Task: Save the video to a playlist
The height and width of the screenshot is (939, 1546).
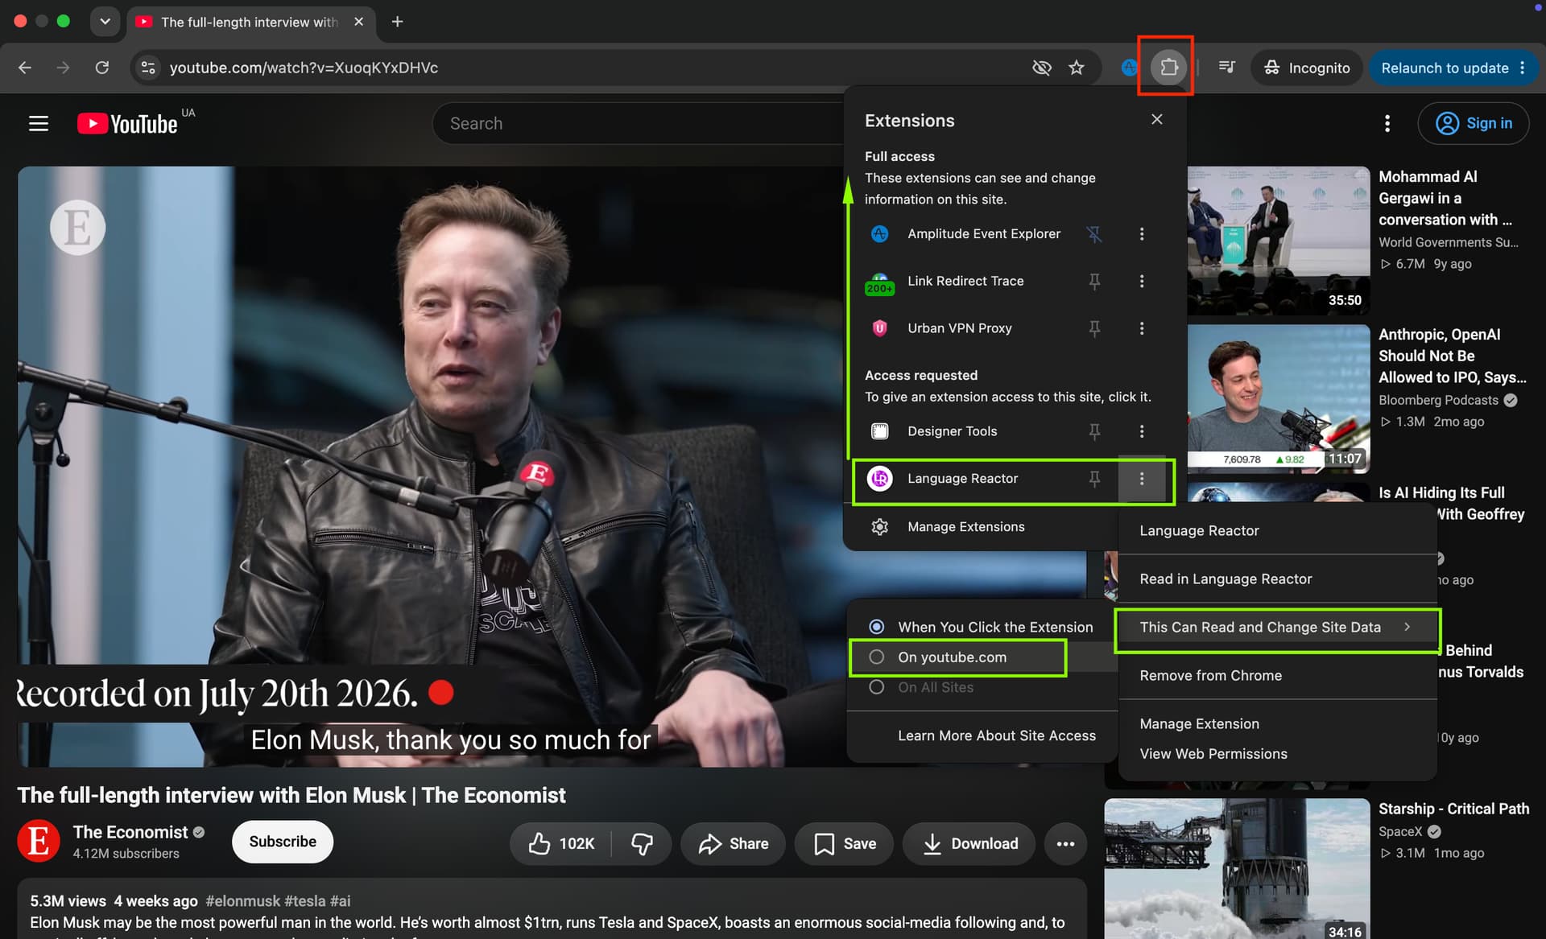Action: tap(844, 843)
